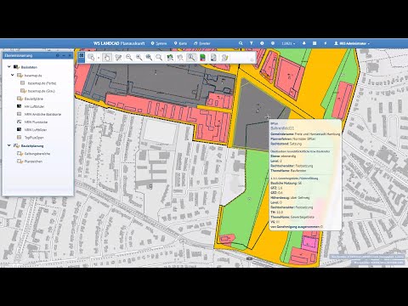Open the Administrator user dropdown

pyautogui.click(x=352, y=43)
